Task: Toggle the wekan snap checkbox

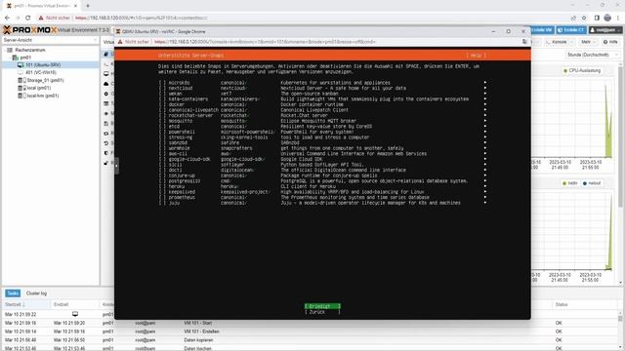Action: tap(162, 94)
